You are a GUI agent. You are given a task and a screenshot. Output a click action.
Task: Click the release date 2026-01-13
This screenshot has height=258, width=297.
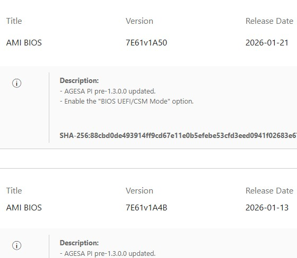click(267, 208)
